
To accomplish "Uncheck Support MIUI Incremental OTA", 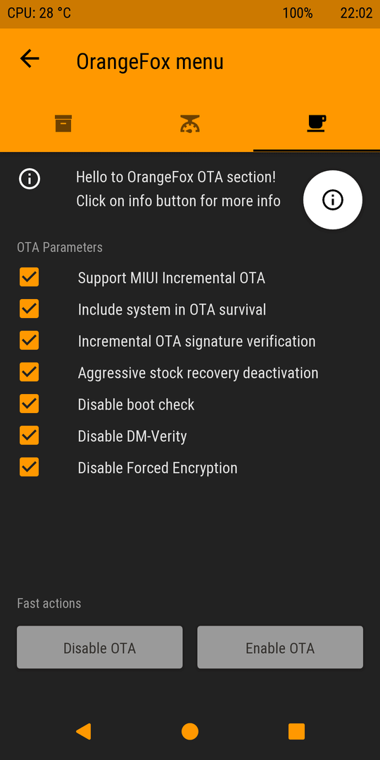I will coord(29,277).
